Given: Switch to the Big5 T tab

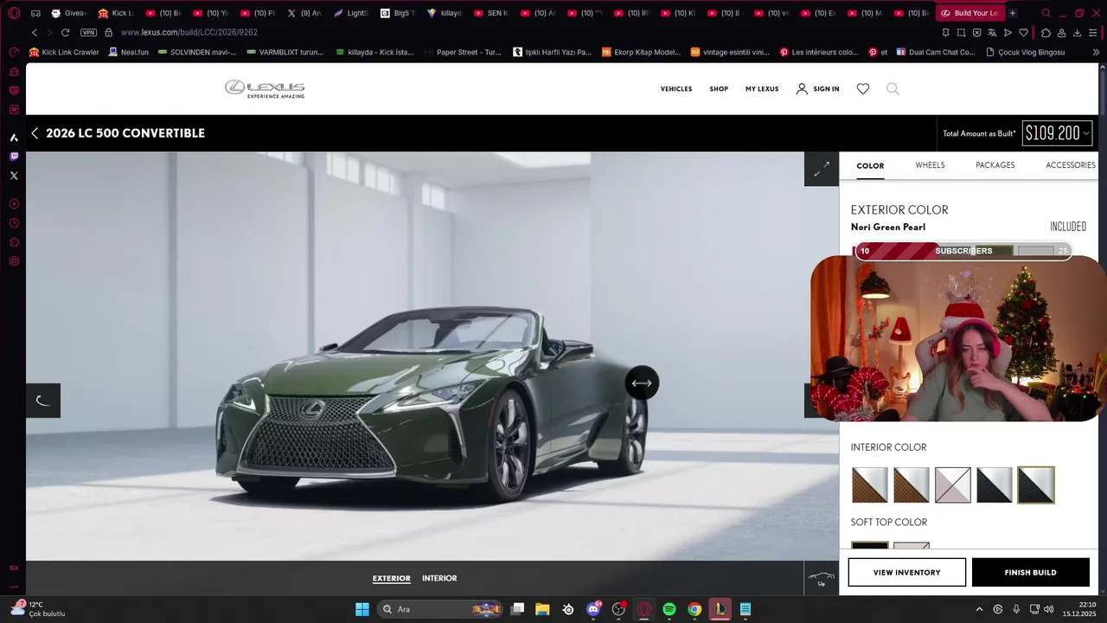Looking at the screenshot, I should [398, 13].
